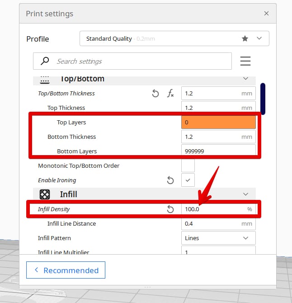Click the Infill Pattern setting label

click(x=54, y=238)
